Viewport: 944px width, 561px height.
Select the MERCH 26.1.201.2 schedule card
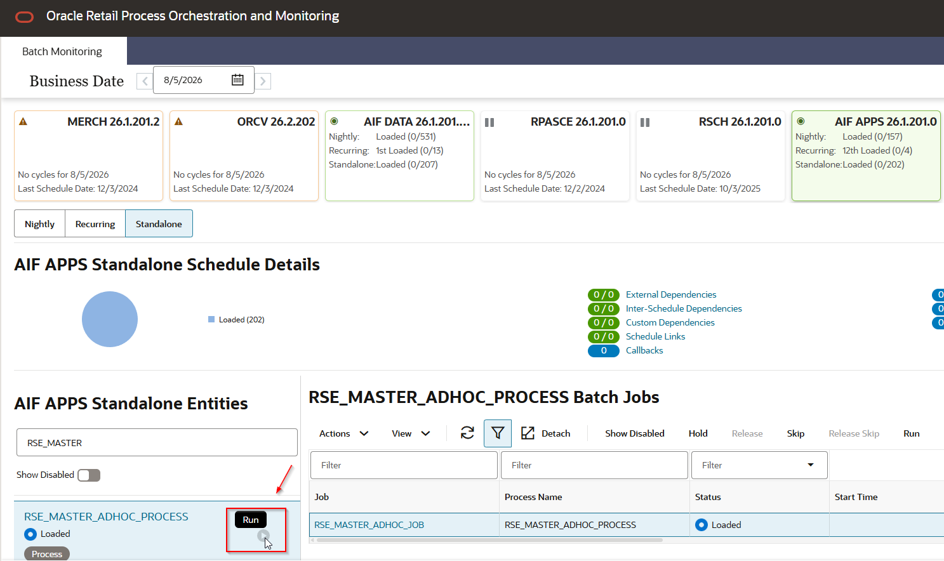point(88,156)
